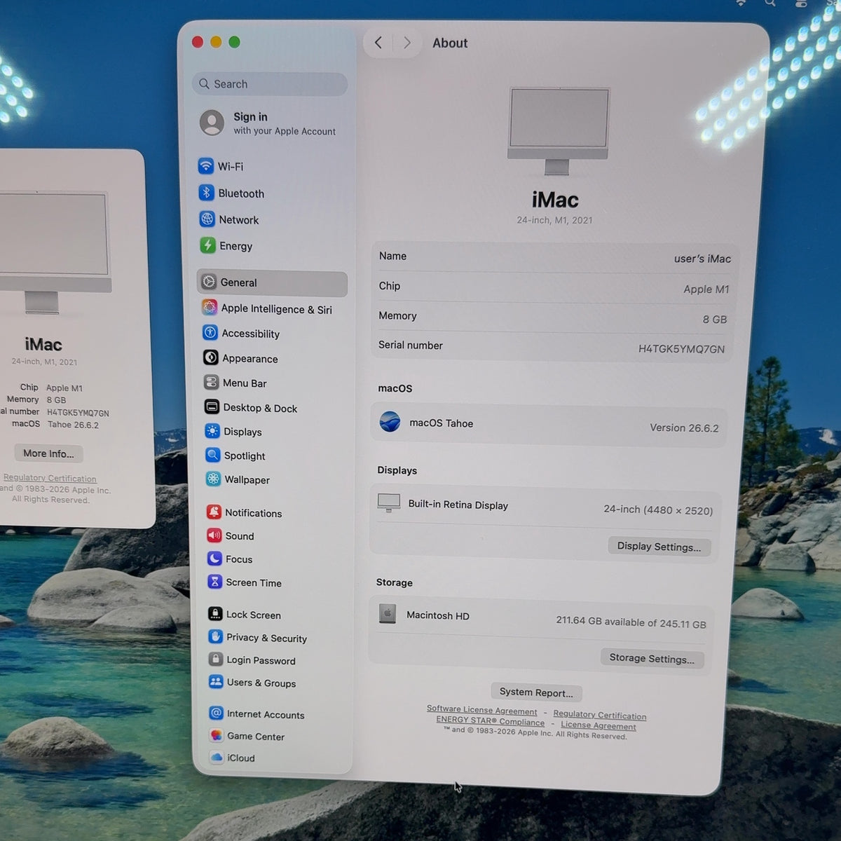
Task: Open Regulatory Certification link in Settings
Action: click(600, 715)
